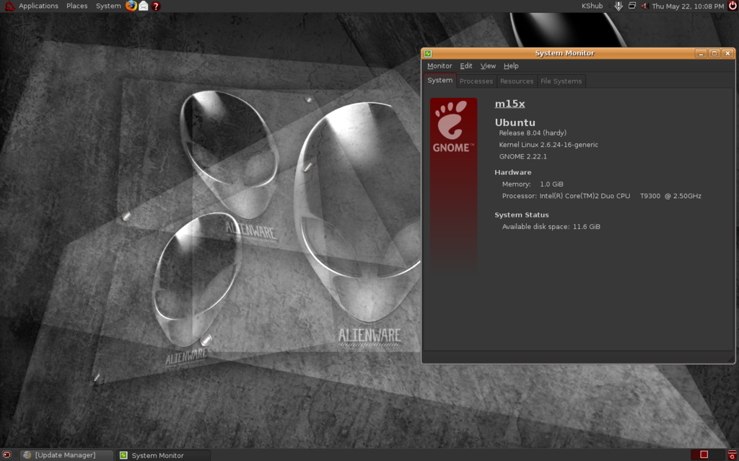Switch to the Resources tab
This screenshot has width=739, height=461.
tap(517, 81)
